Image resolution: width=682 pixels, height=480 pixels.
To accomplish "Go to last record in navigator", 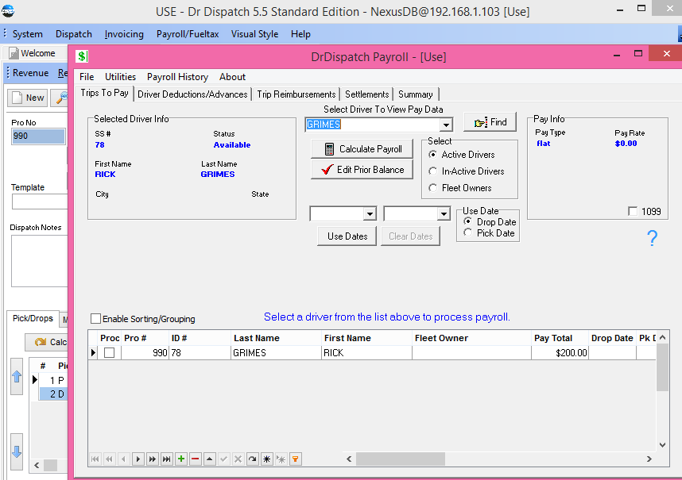I will click(x=167, y=459).
